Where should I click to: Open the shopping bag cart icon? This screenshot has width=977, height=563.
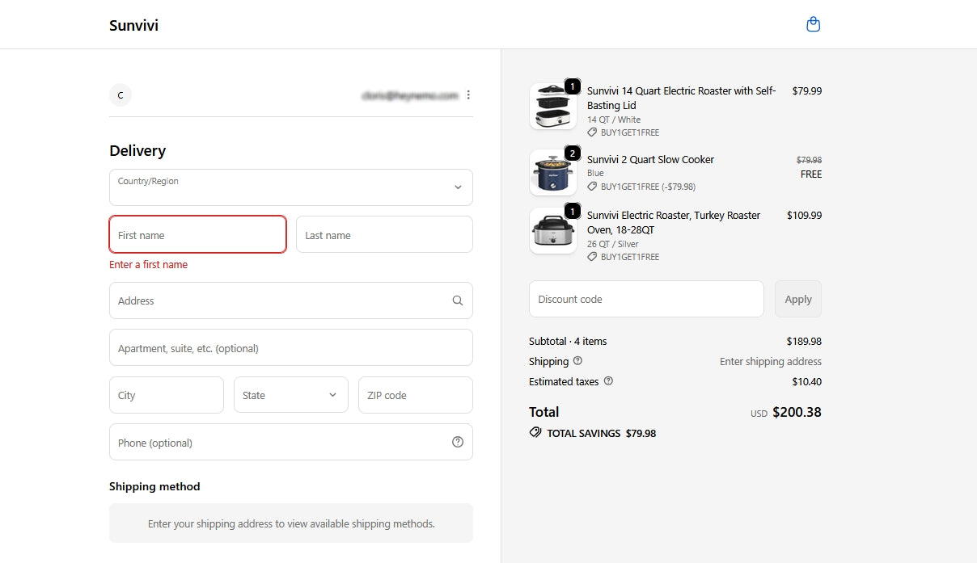813,25
